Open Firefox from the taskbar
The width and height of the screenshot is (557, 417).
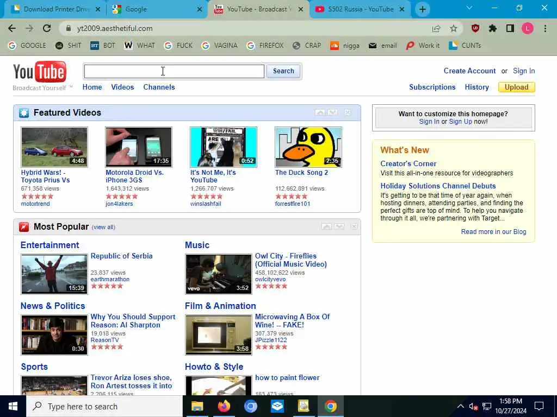tap(224, 406)
